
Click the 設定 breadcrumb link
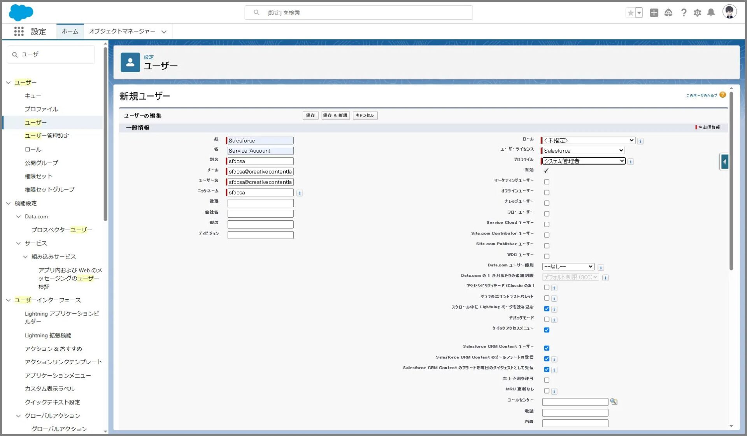click(149, 57)
